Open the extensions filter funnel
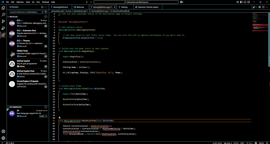Screen dimensions: 270x144 point(46,12)
